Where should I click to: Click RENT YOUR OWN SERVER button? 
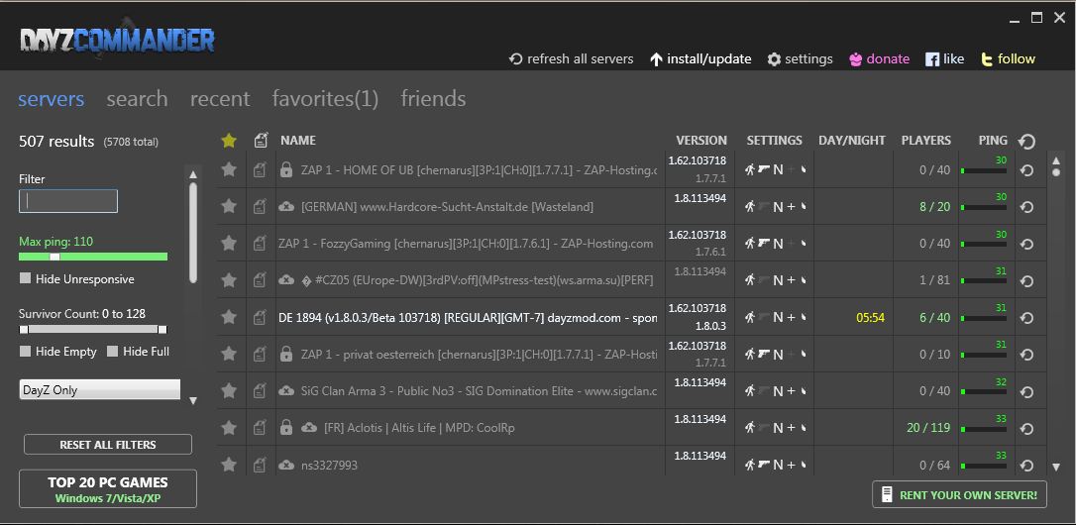(x=959, y=494)
